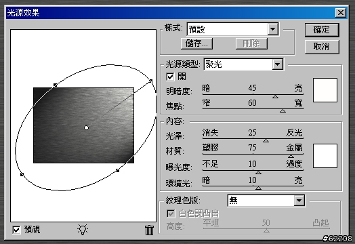Screen dimensions: 355x244
Task: Click the 明暗度 value 45
Action: point(253,88)
